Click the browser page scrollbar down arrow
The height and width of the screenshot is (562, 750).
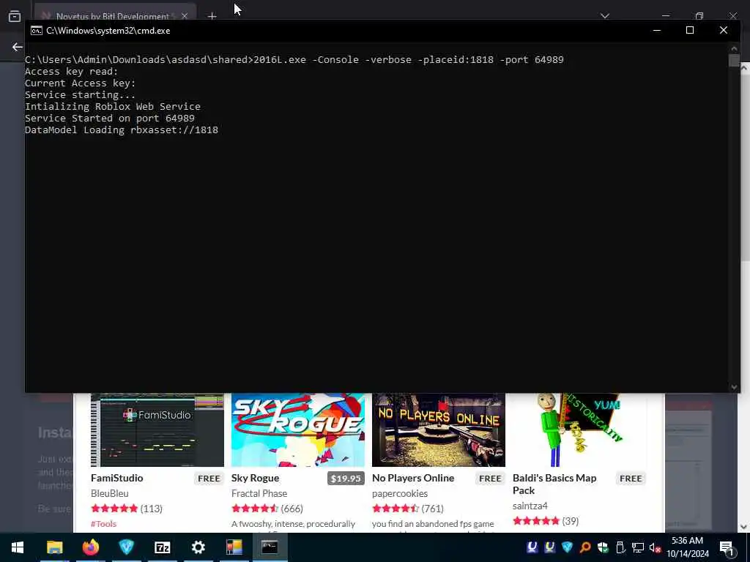tap(744, 527)
